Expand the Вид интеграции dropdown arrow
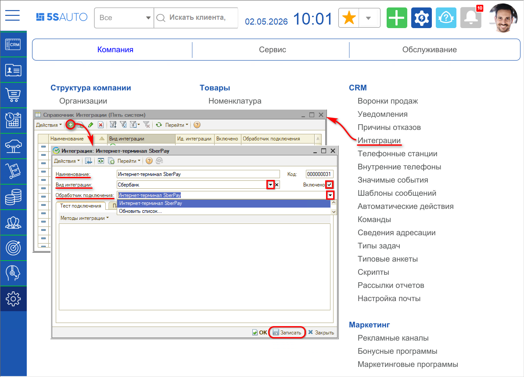524x377 pixels. [x=270, y=185]
